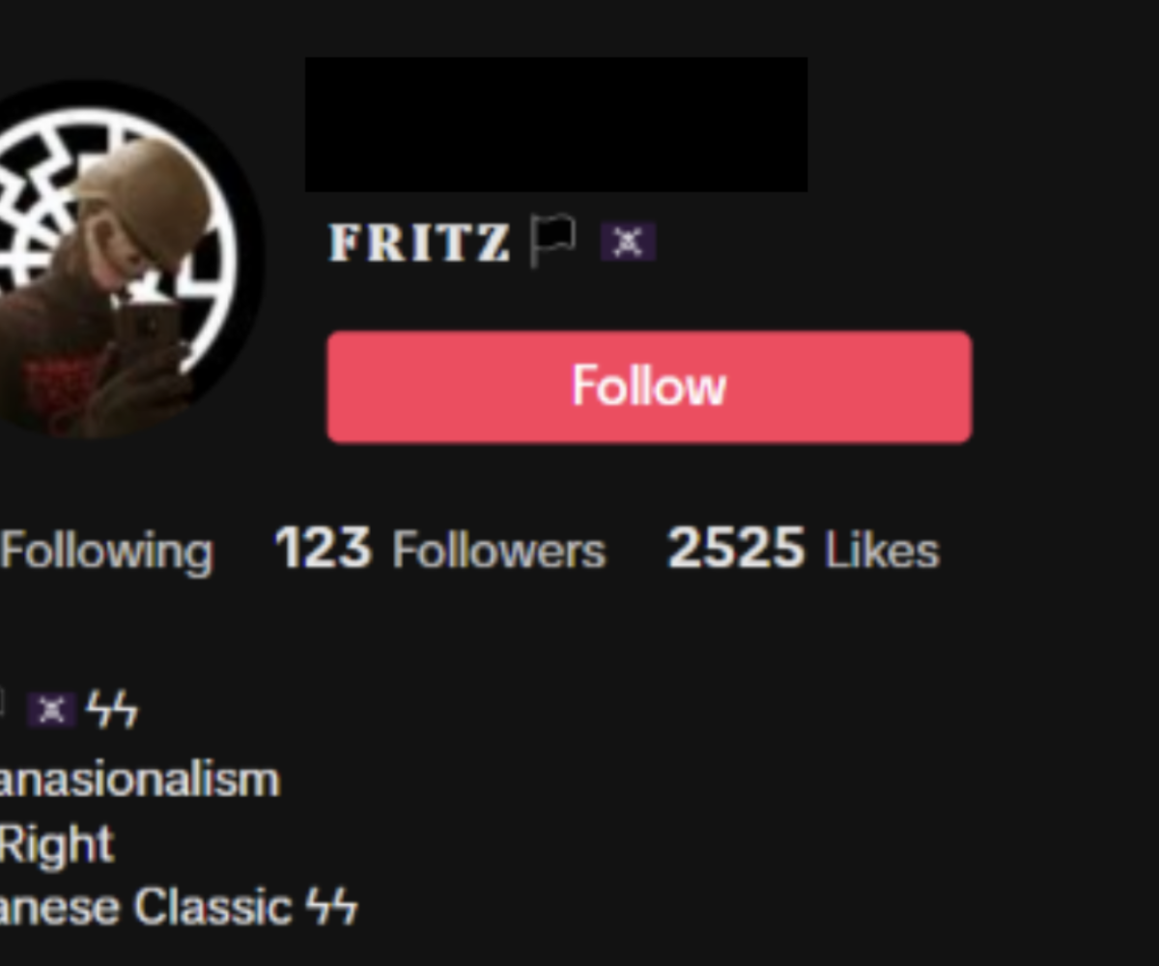Open the Followers label link

[x=498, y=551]
